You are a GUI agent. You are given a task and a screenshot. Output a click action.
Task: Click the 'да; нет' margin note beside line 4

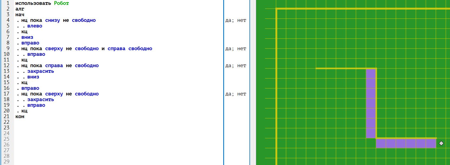pyautogui.click(x=236, y=20)
